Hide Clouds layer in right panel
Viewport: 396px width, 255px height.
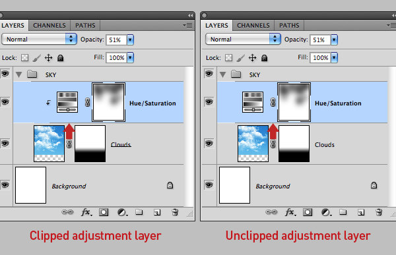[209, 144]
